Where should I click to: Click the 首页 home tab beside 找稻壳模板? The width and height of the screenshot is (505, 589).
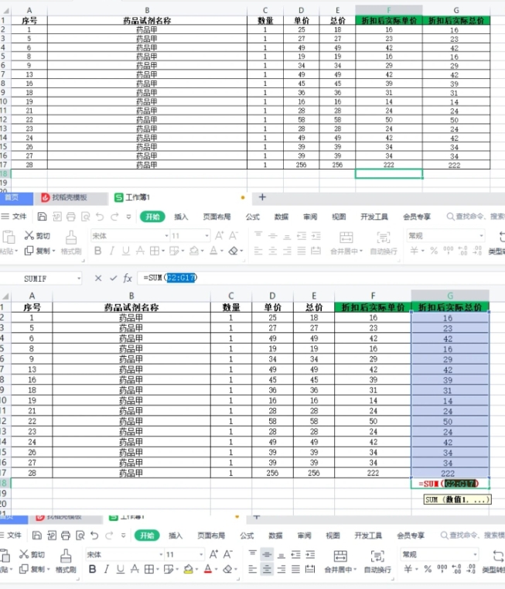(x=16, y=197)
